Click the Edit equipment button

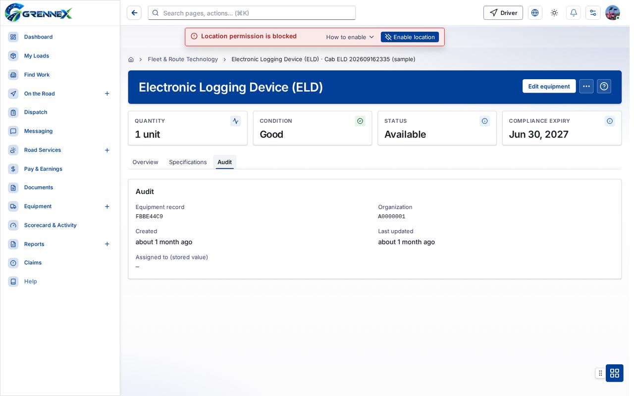[x=549, y=86]
